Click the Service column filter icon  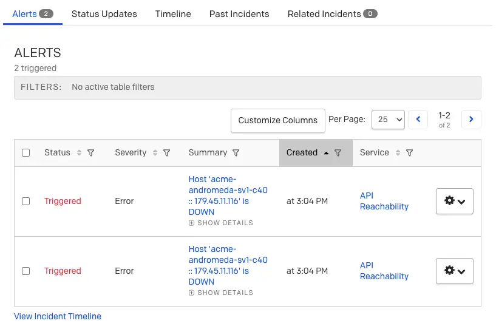point(409,153)
